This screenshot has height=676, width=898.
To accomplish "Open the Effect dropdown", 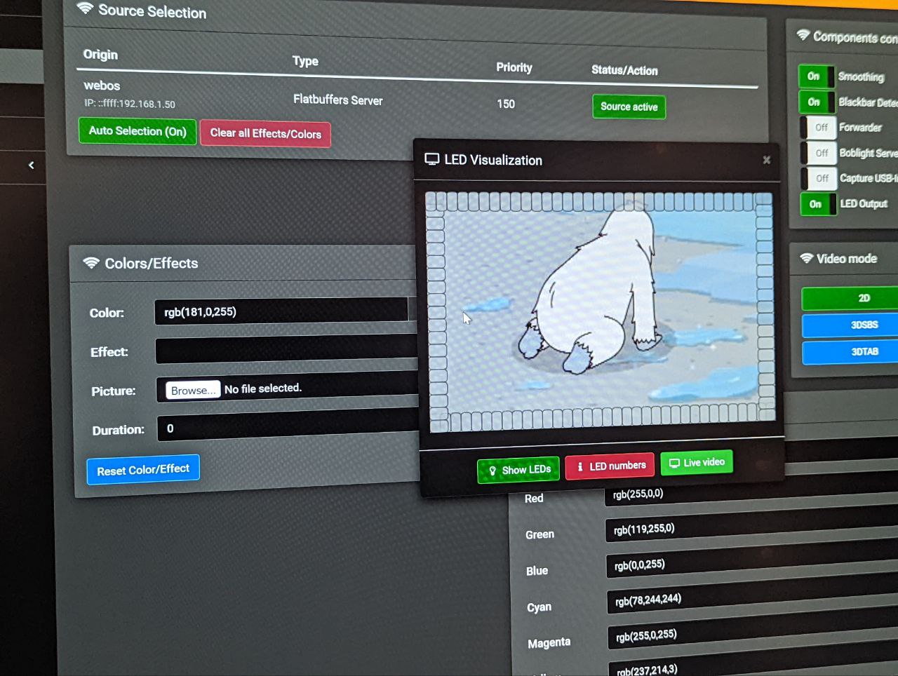I will [x=287, y=350].
